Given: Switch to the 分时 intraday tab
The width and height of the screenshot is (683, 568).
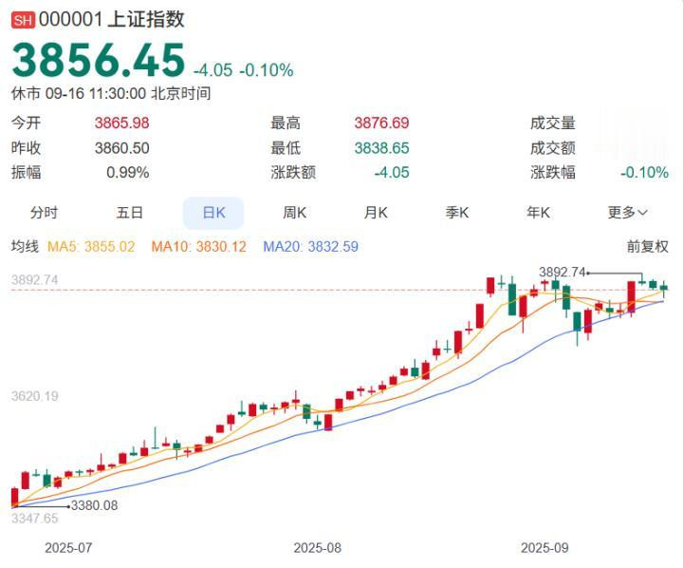Looking at the screenshot, I should pos(44,213).
